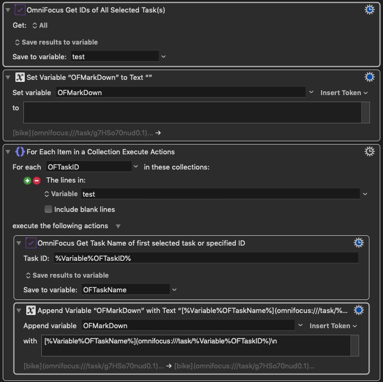Click right preview text after arrow in Append action
This screenshot has width=383, height=382.
(x=244, y=366)
